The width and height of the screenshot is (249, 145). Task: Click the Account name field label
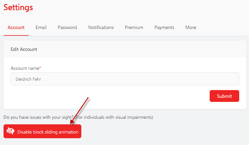pyautogui.click(x=25, y=68)
